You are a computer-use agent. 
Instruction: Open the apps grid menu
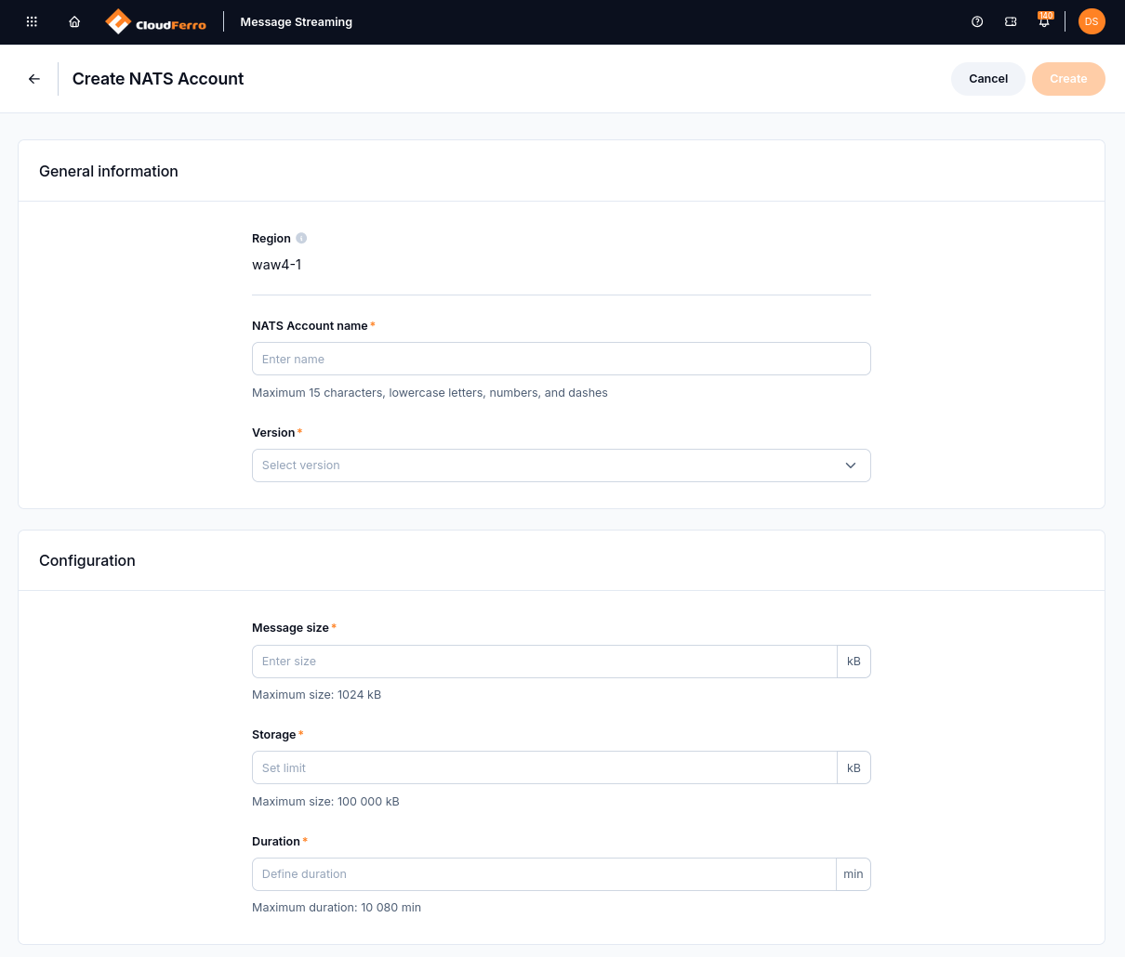pos(32,21)
